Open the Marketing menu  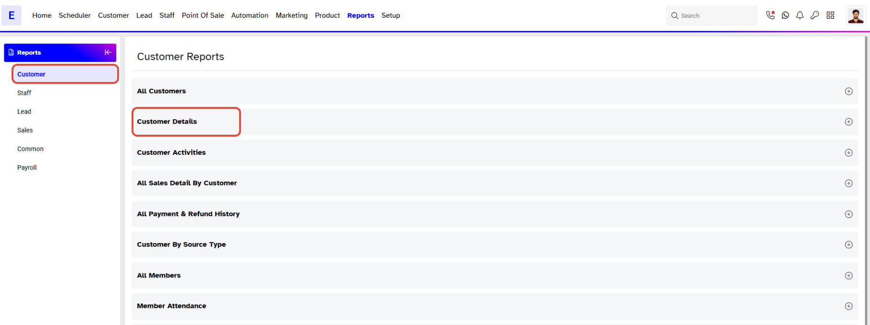291,15
